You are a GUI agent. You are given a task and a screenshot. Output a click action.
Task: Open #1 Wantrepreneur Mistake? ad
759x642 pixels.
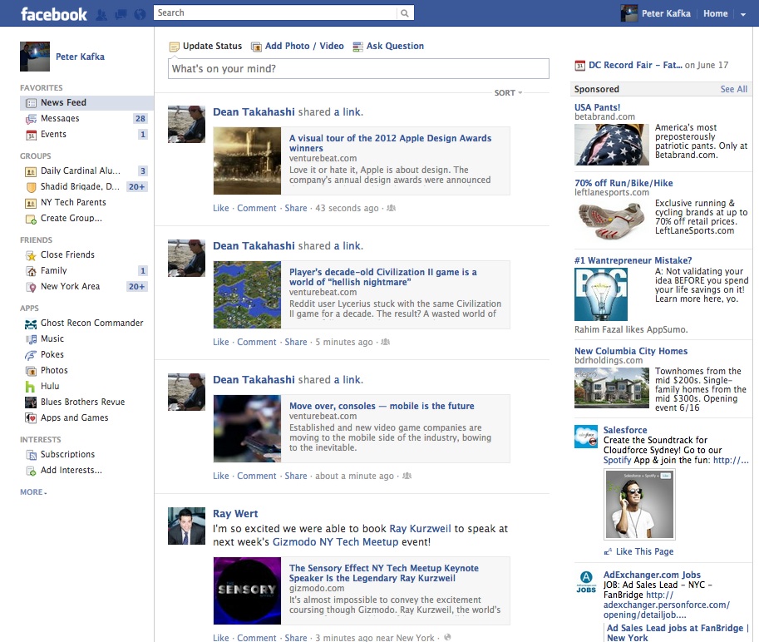633,260
